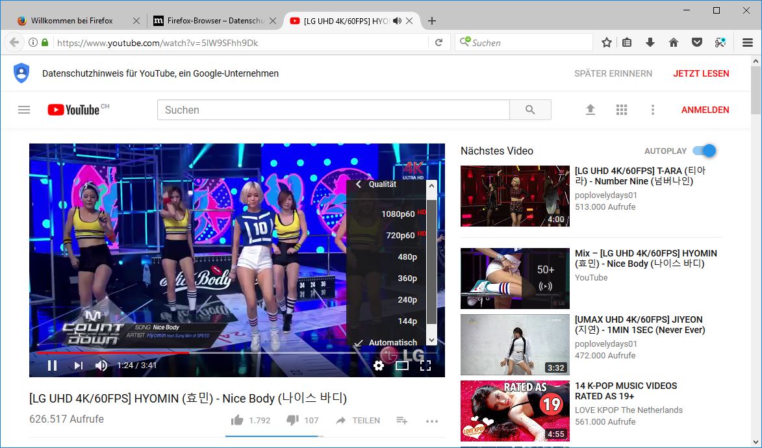This screenshot has width=762, height=448.
Task: Open the YouTube apps grid
Action: coord(622,110)
